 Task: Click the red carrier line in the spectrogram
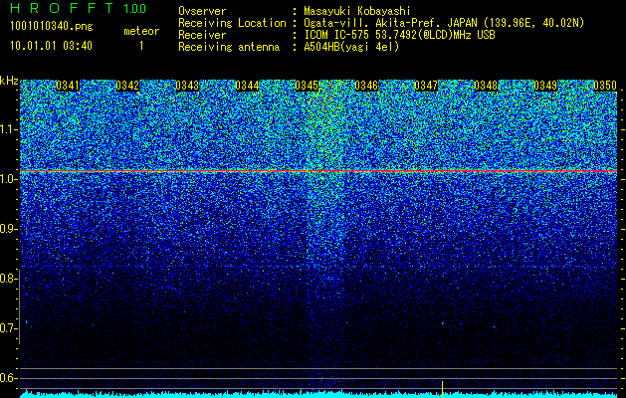click(x=318, y=171)
